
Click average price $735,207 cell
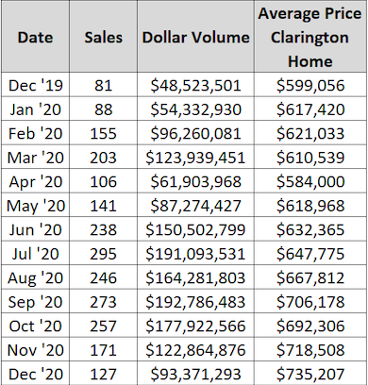click(310, 374)
